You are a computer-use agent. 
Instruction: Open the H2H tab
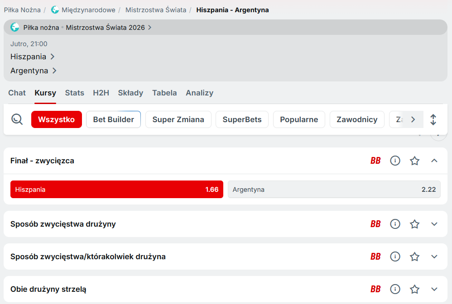click(101, 93)
